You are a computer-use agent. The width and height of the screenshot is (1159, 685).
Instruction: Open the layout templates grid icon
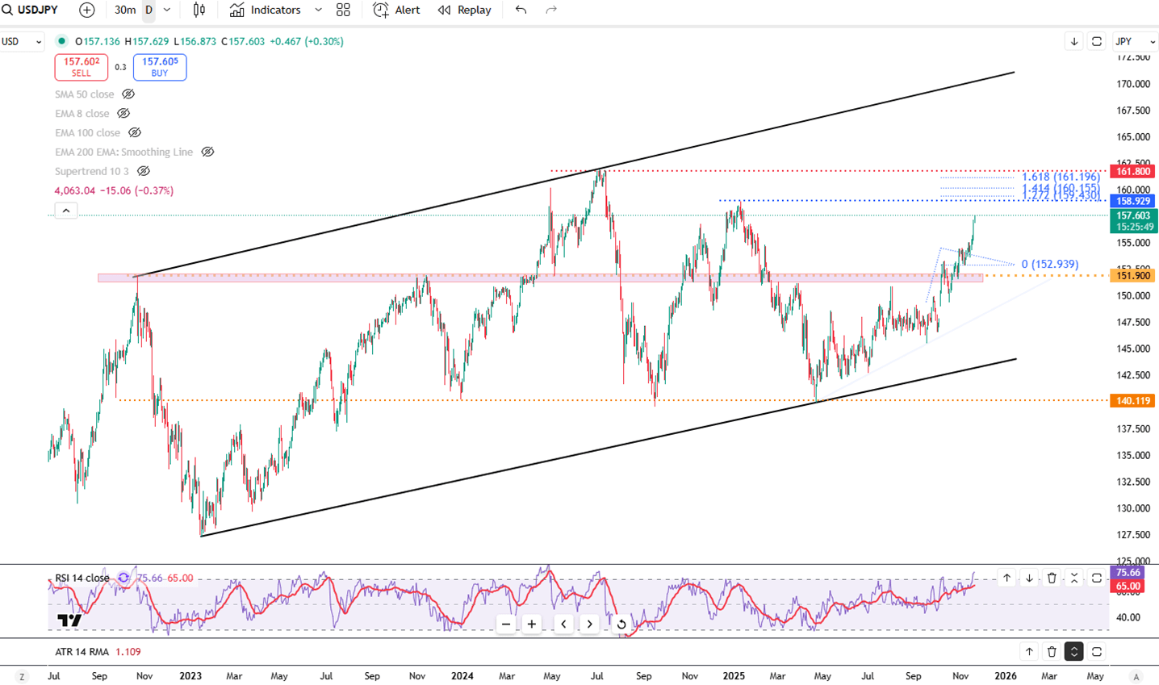point(343,10)
